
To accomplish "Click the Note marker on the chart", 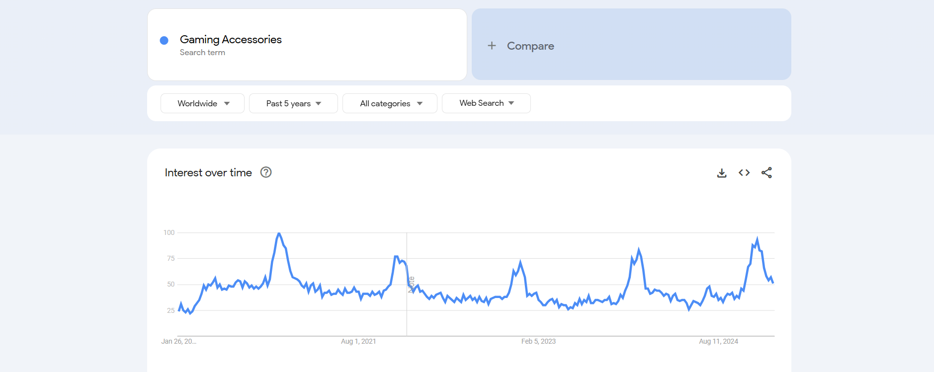I will click(411, 285).
